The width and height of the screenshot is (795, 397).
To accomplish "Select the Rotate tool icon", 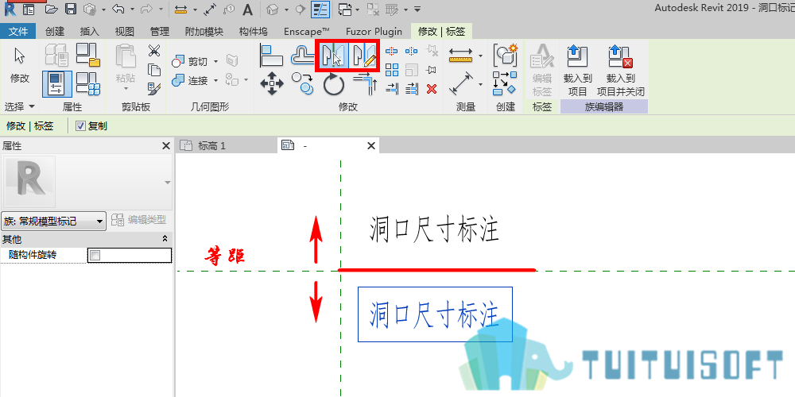I will tap(334, 84).
